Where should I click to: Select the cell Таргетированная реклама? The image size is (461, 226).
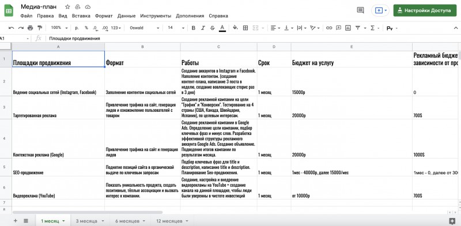(58, 108)
